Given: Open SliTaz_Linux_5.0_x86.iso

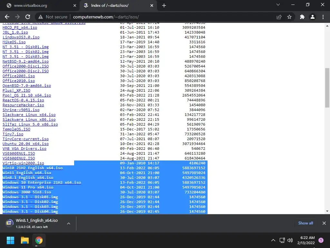Looking at the screenshot, I should click(30, 124).
